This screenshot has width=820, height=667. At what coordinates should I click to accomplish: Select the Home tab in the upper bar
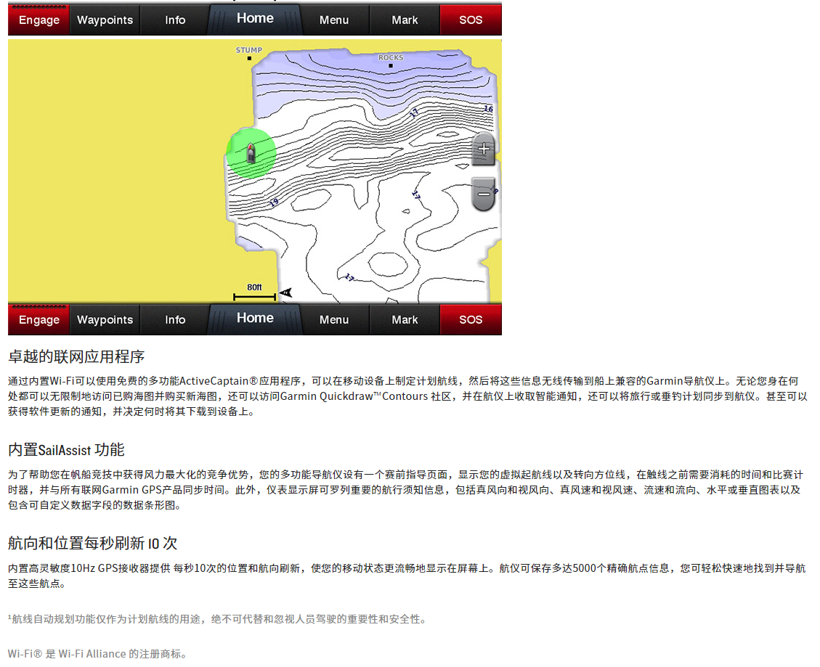click(x=255, y=19)
